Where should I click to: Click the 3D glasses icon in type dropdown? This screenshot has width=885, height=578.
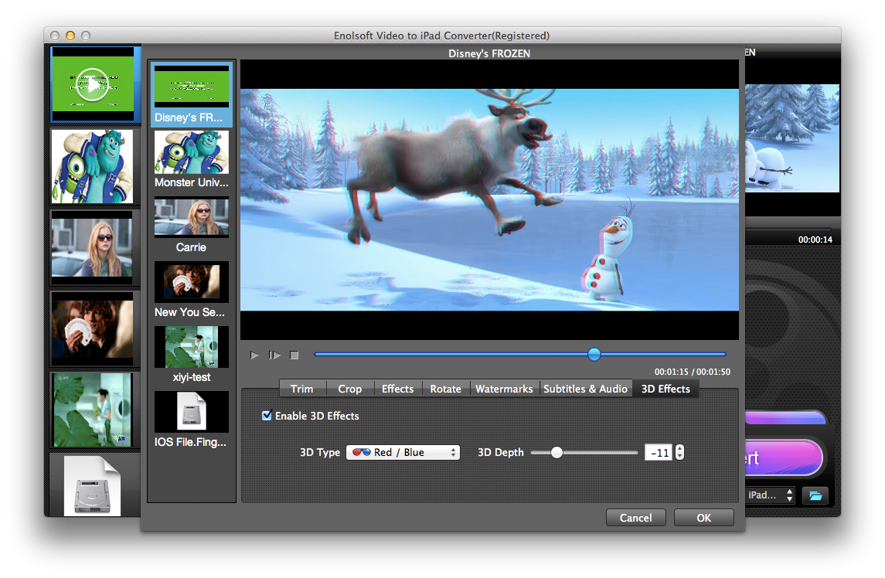pyautogui.click(x=361, y=452)
